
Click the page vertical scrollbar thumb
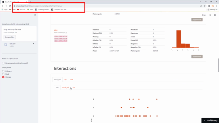point(218,65)
